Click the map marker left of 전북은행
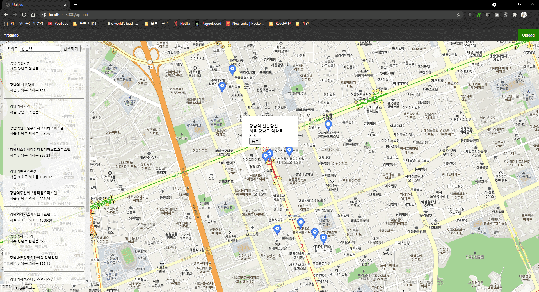Screen dimensions: 539x292 pos(277,230)
